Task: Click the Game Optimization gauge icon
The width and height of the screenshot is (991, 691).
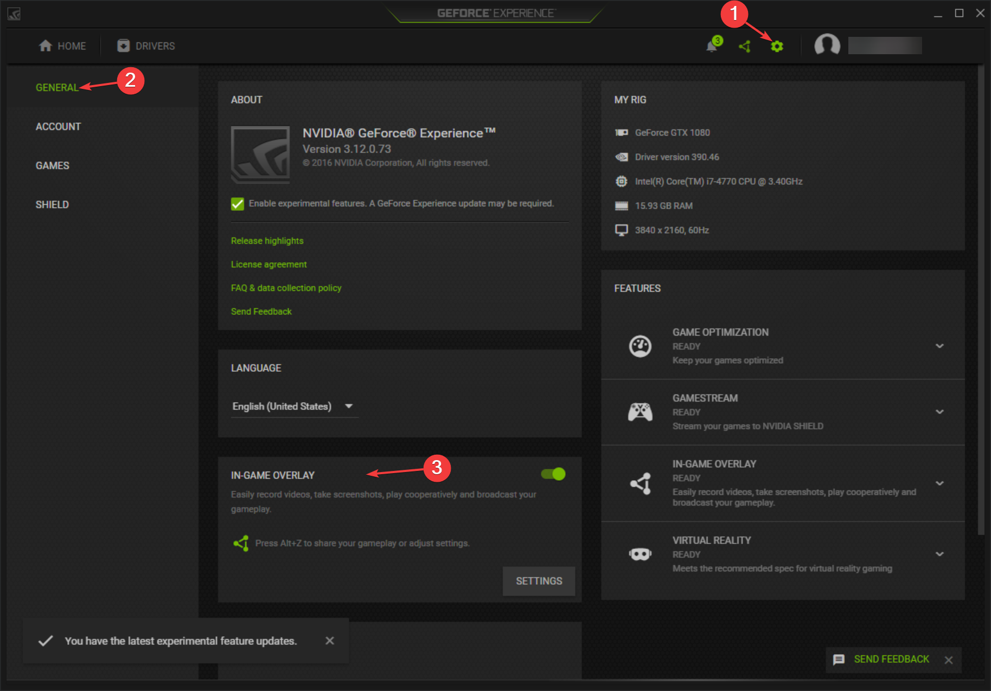Action: pyautogui.click(x=640, y=346)
